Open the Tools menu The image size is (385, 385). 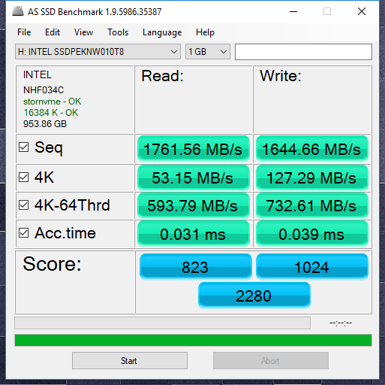(x=118, y=32)
